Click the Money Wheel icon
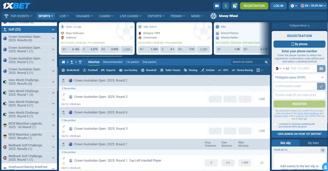This screenshot has width=328, height=171. click(213, 16)
